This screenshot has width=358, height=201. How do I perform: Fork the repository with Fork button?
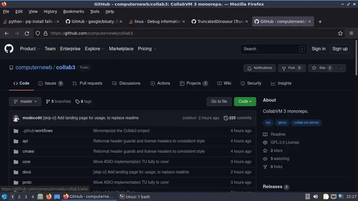point(292,68)
